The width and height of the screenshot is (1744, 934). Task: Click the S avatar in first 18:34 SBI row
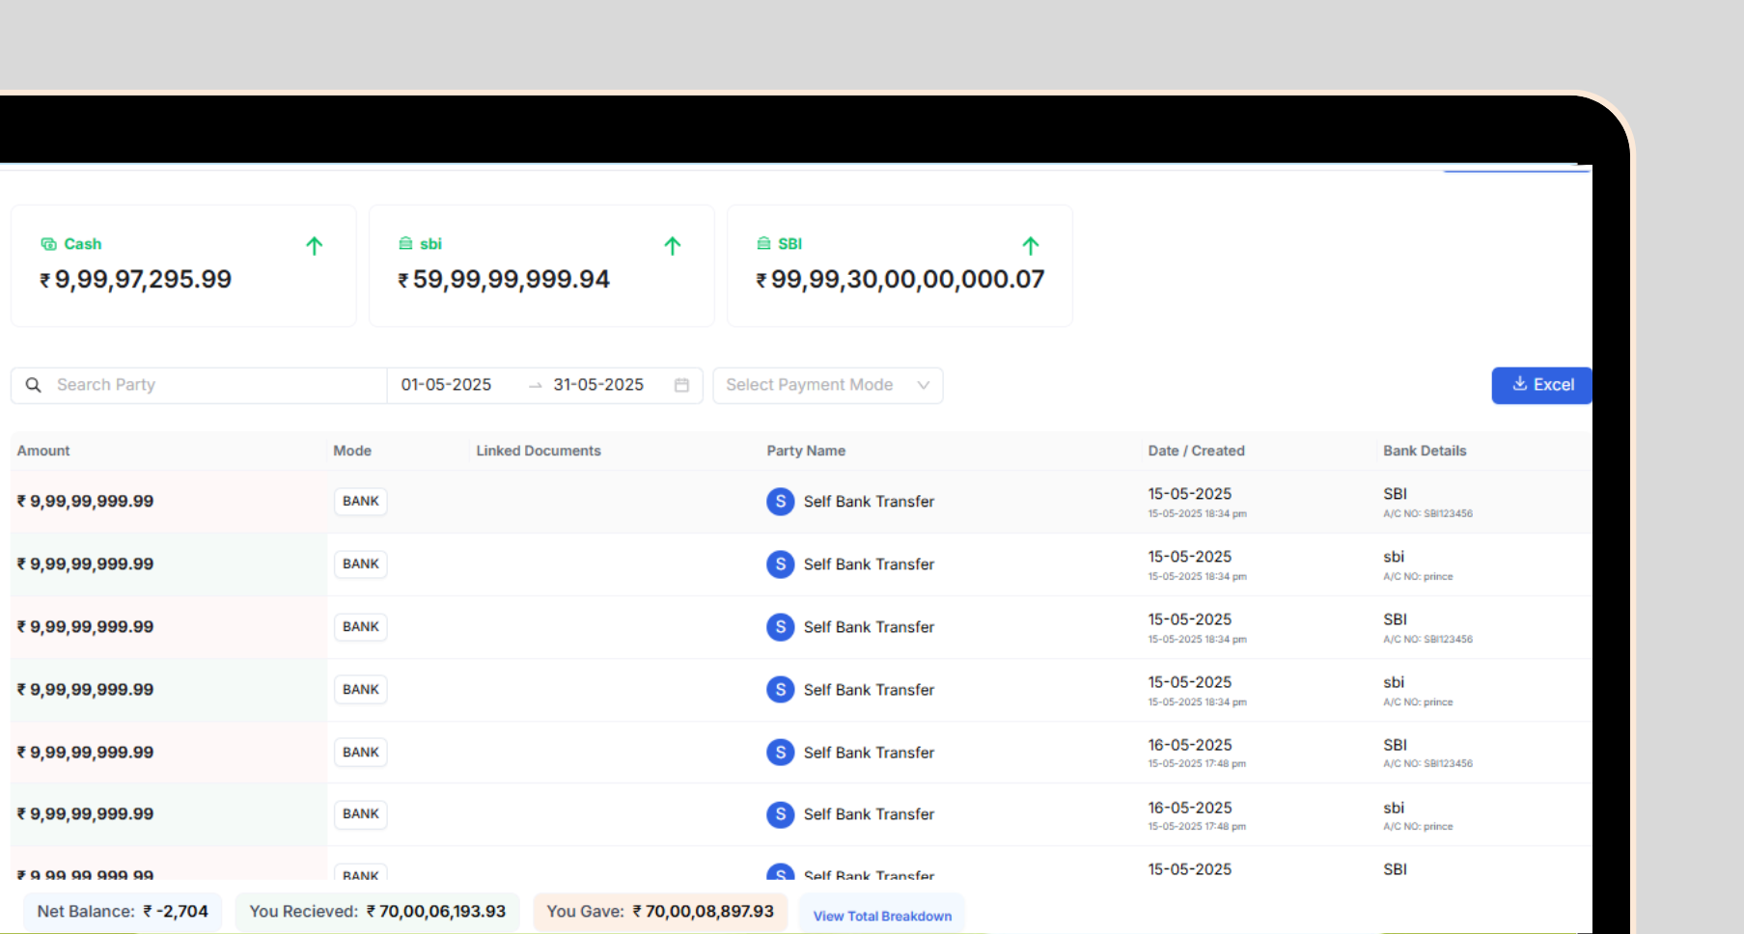point(780,502)
